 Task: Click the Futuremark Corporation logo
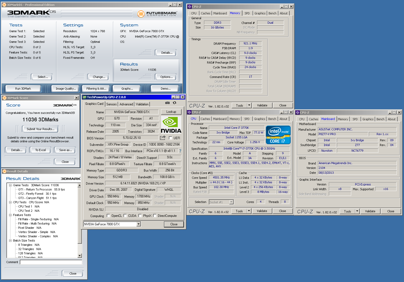point(157,14)
